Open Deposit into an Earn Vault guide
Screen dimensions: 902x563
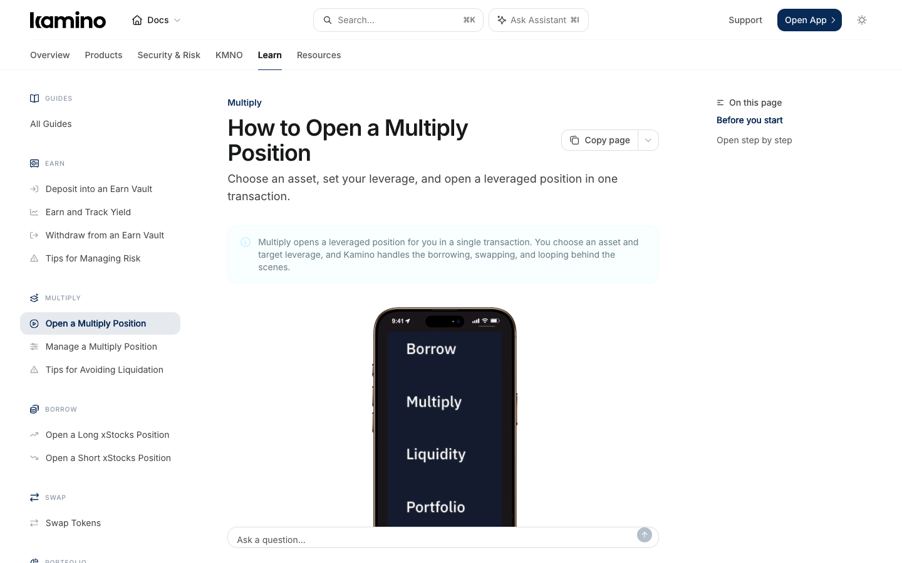point(100,189)
